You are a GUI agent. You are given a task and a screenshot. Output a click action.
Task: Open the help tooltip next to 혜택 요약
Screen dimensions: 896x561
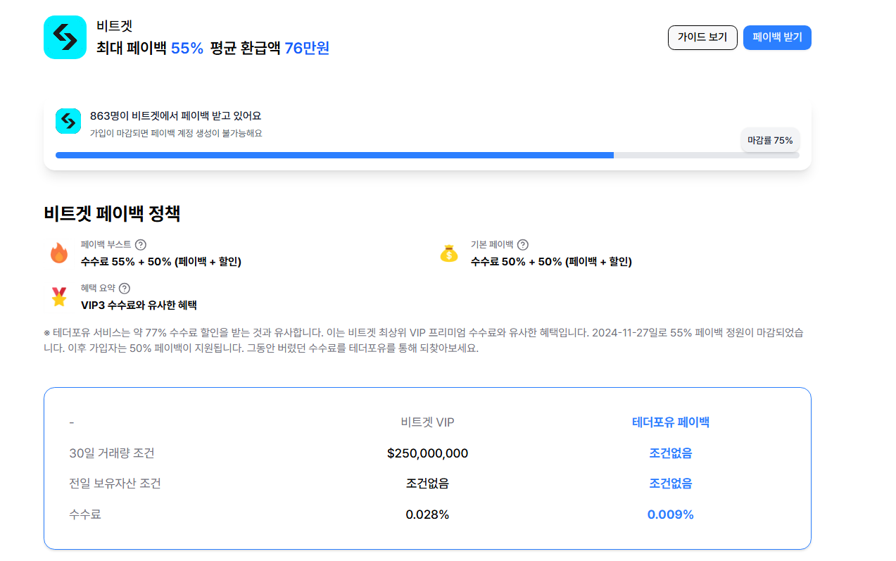point(125,289)
